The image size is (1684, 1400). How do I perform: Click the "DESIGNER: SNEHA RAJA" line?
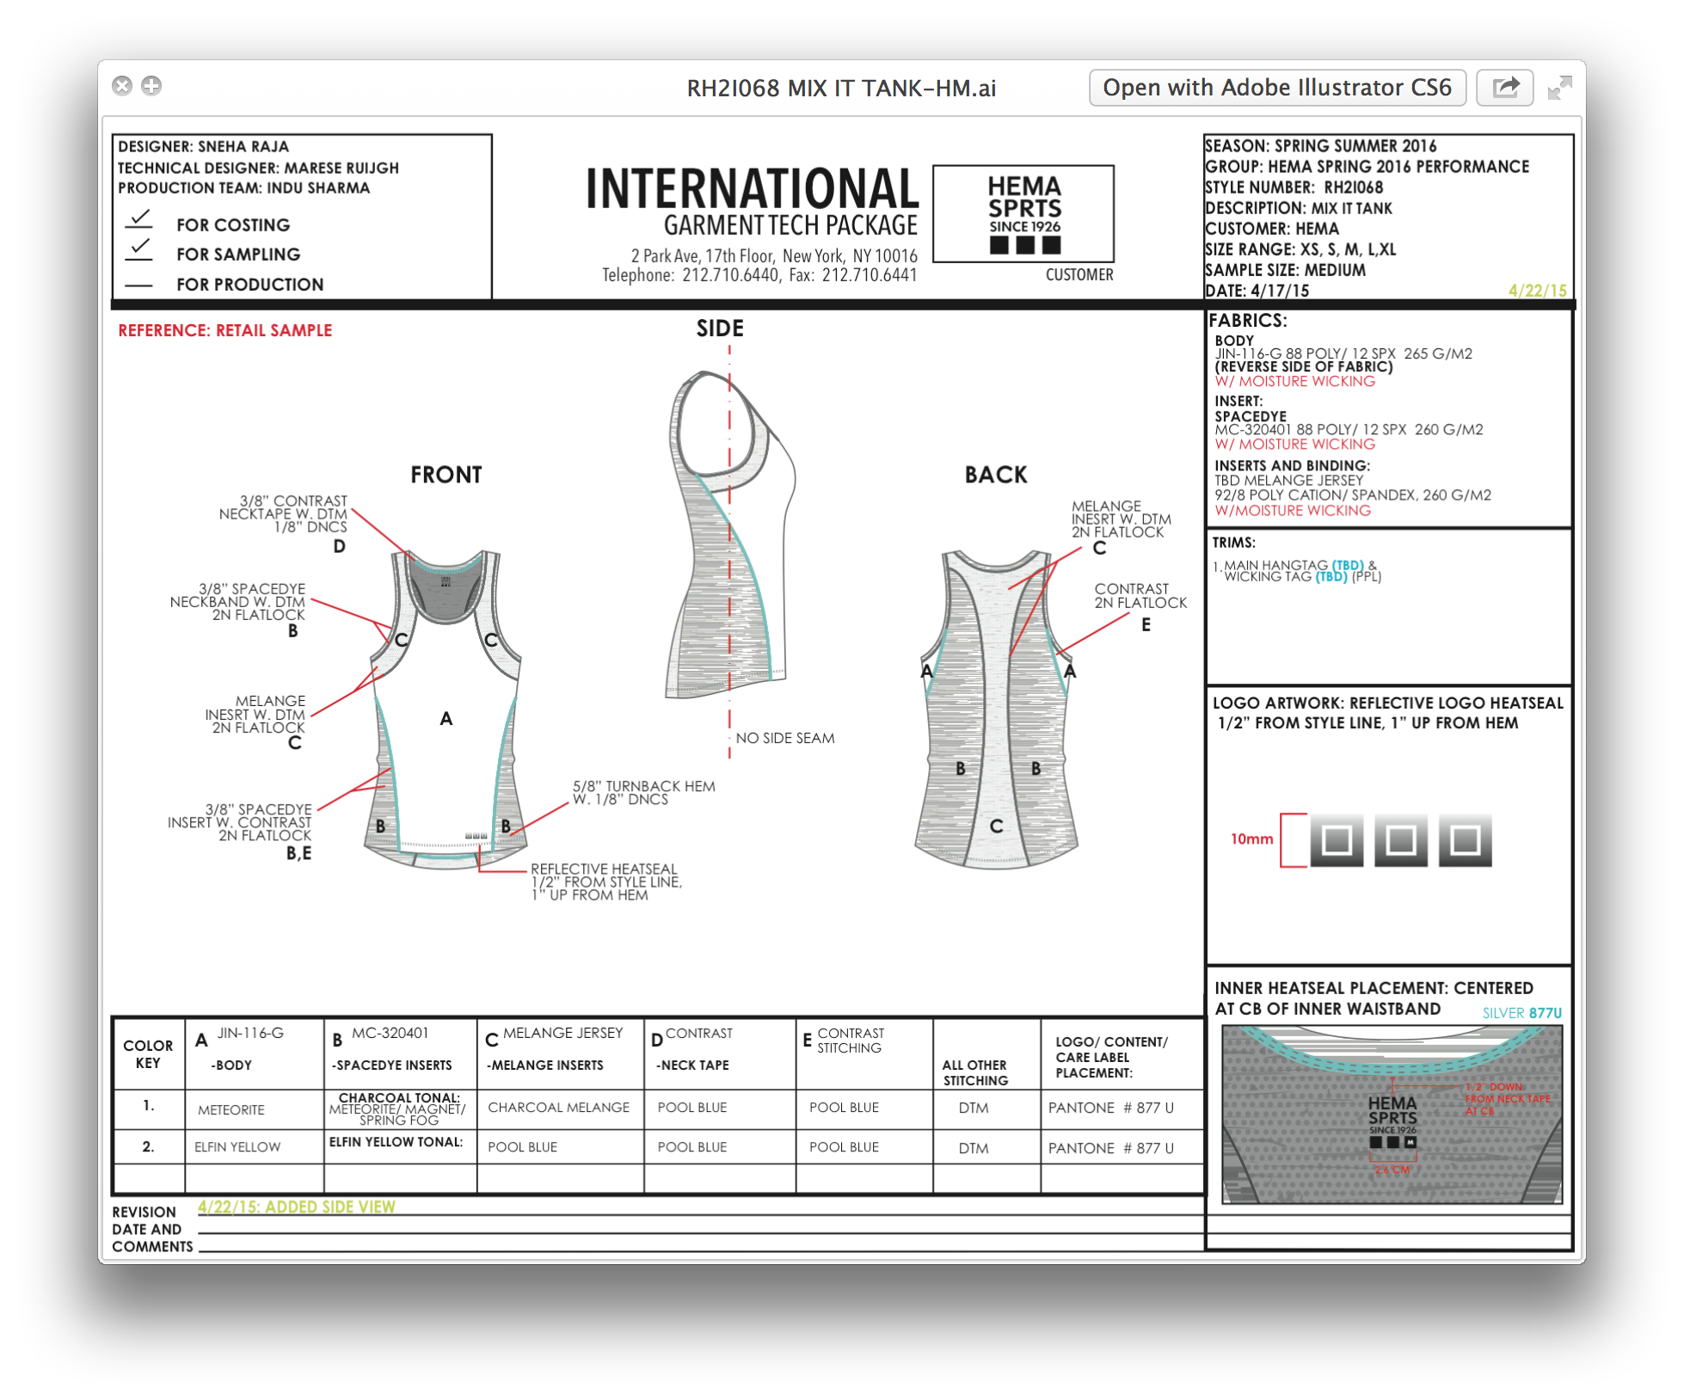[x=204, y=146]
